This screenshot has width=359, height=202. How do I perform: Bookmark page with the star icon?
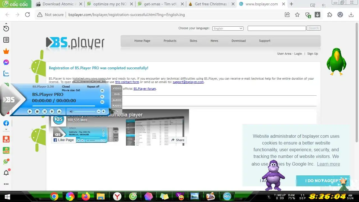297,15
